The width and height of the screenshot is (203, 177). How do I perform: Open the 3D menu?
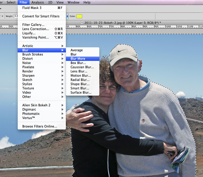pos(50,2)
